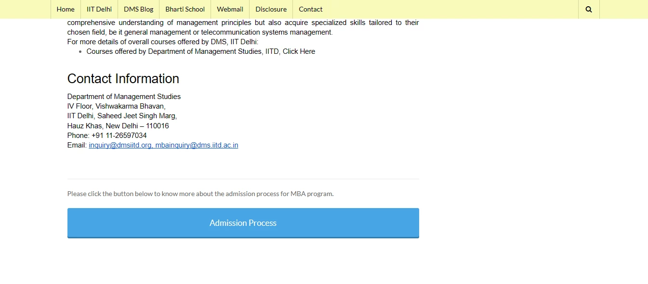The image size is (648, 284).
Task: Click the Hauz Khas, New Delhi address line
Action: point(118,125)
